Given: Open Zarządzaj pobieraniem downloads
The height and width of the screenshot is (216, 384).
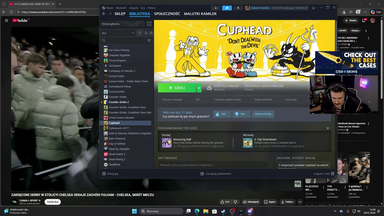Looking at the screenshot, I should (216, 174).
